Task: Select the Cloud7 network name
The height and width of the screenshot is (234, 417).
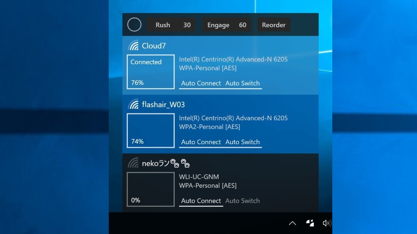Action: (154, 46)
